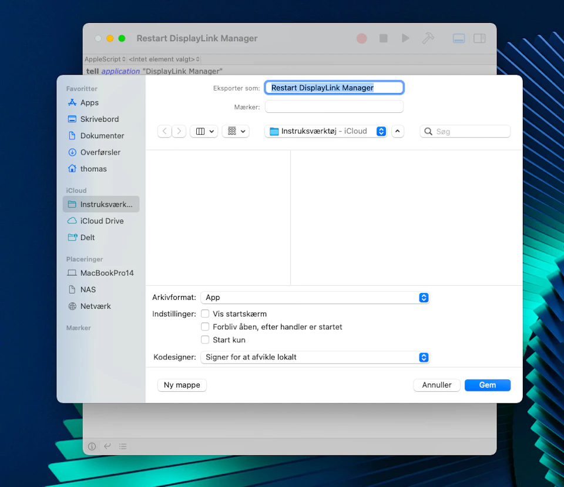This screenshot has width=564, height=487.
Task: Click the Mærker tags field
Action: click(x=334, y=107)
